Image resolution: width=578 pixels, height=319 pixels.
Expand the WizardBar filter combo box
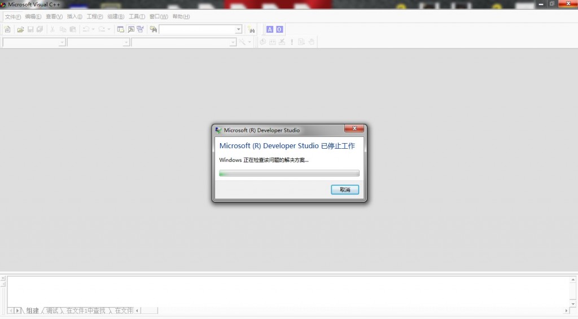click(x=126, y=43)
